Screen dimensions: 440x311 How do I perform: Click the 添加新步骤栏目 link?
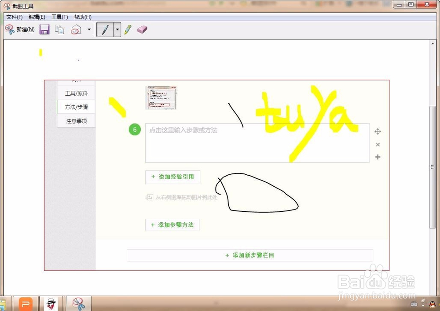point(249,255)
